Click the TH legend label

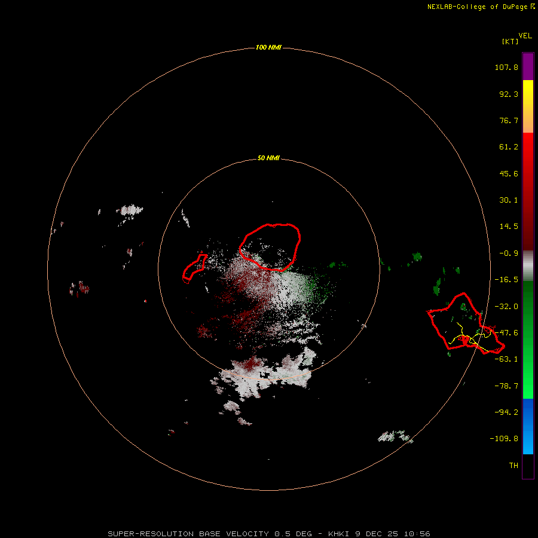(513, 465)
